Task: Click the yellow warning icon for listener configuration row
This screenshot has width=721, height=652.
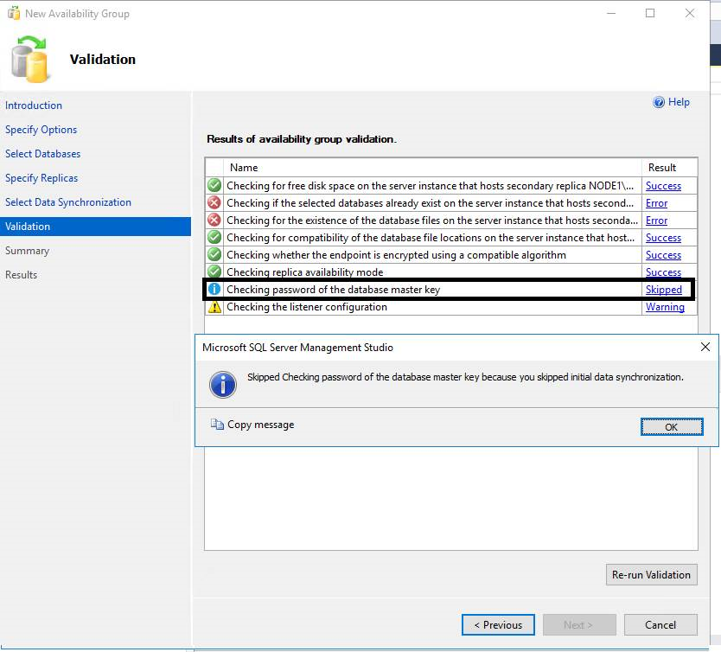Action: pyautogui.click(x=214, y=307)
